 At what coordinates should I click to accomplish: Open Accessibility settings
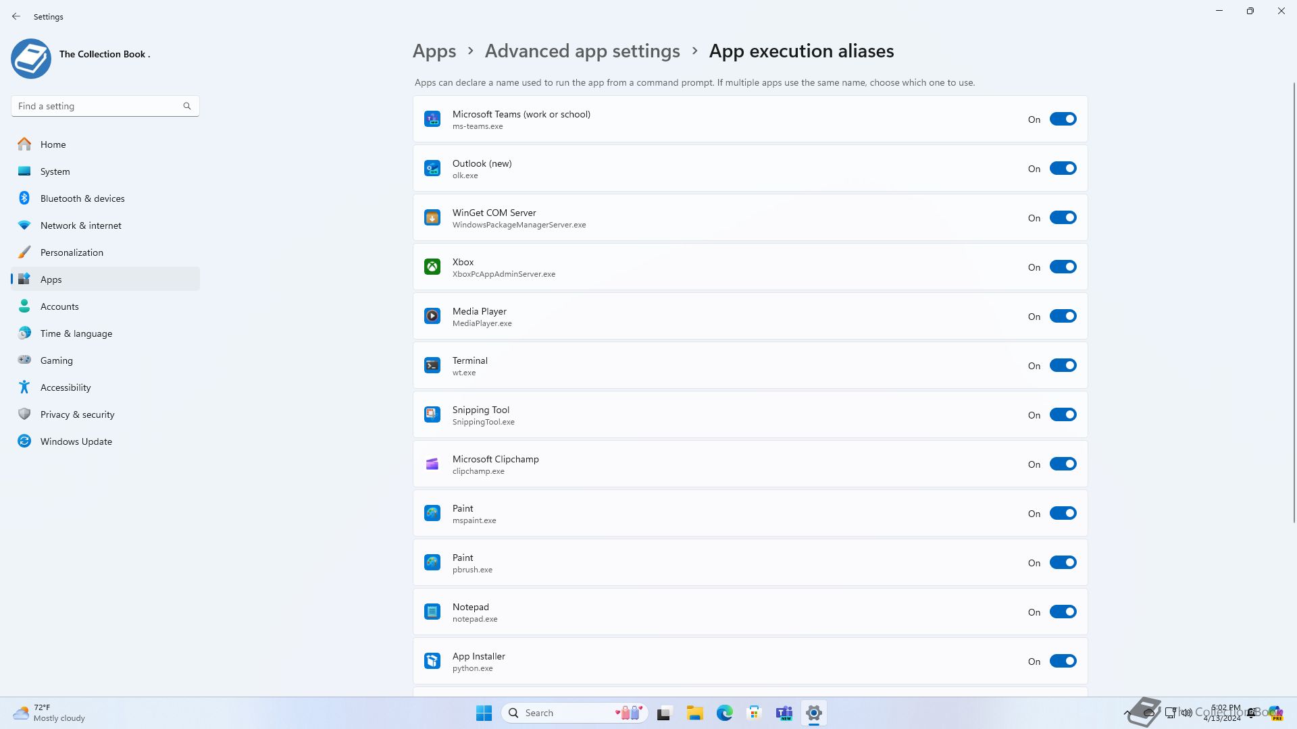tap(105, 387)
